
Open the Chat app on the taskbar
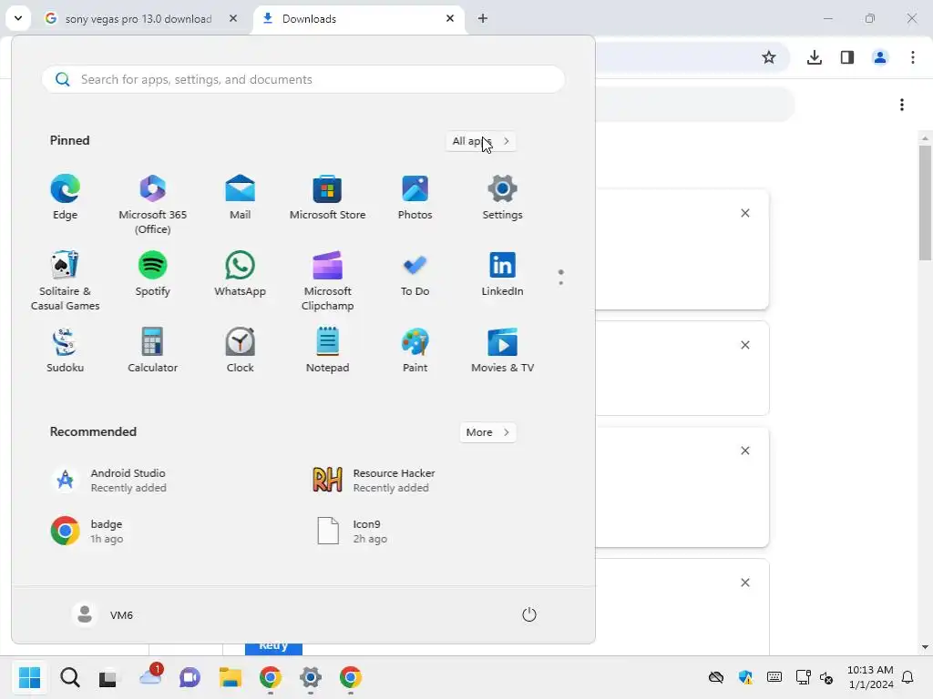click(190, 677)
